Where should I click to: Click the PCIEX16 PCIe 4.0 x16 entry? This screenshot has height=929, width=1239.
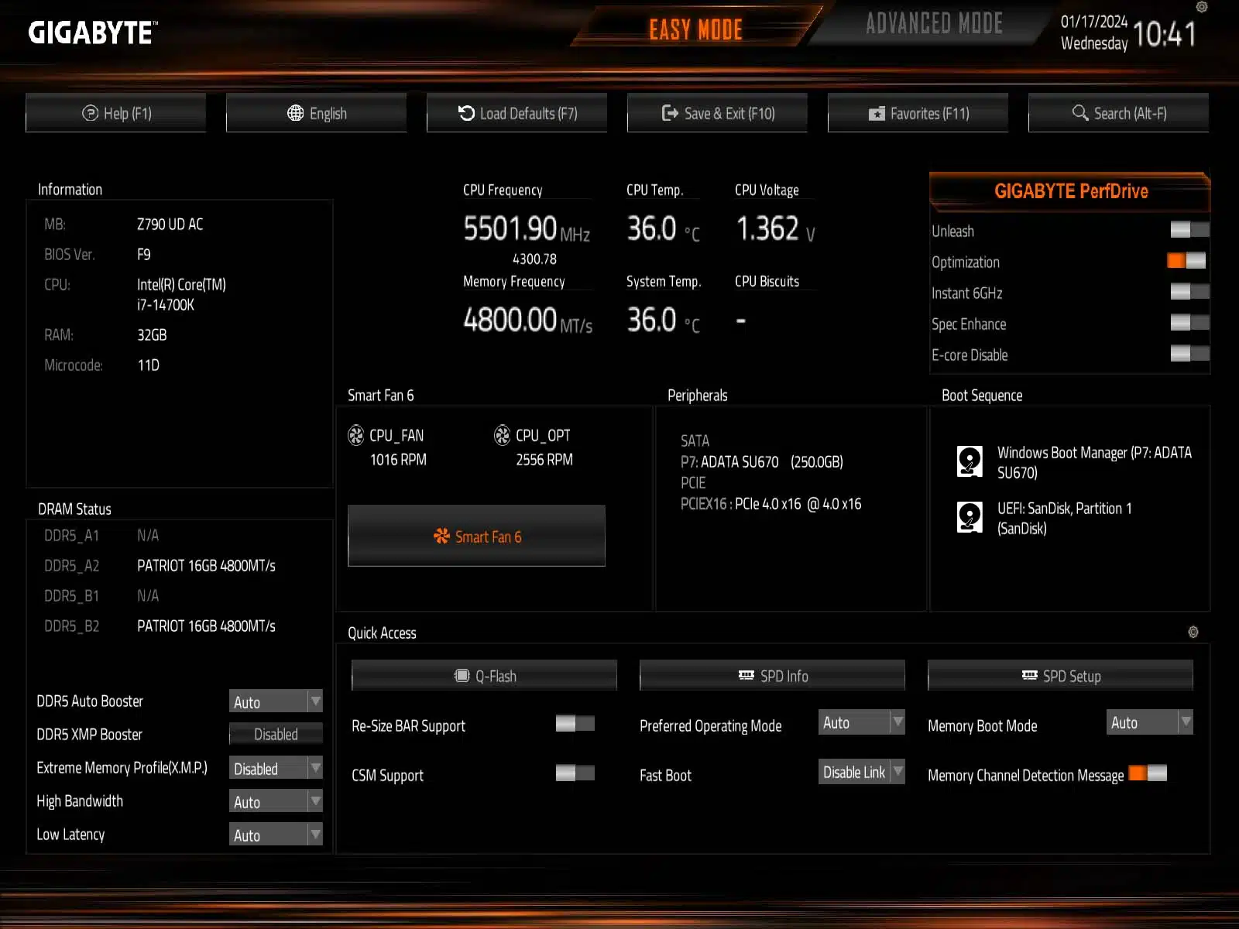pyautogui.click(x=771, y=504)
